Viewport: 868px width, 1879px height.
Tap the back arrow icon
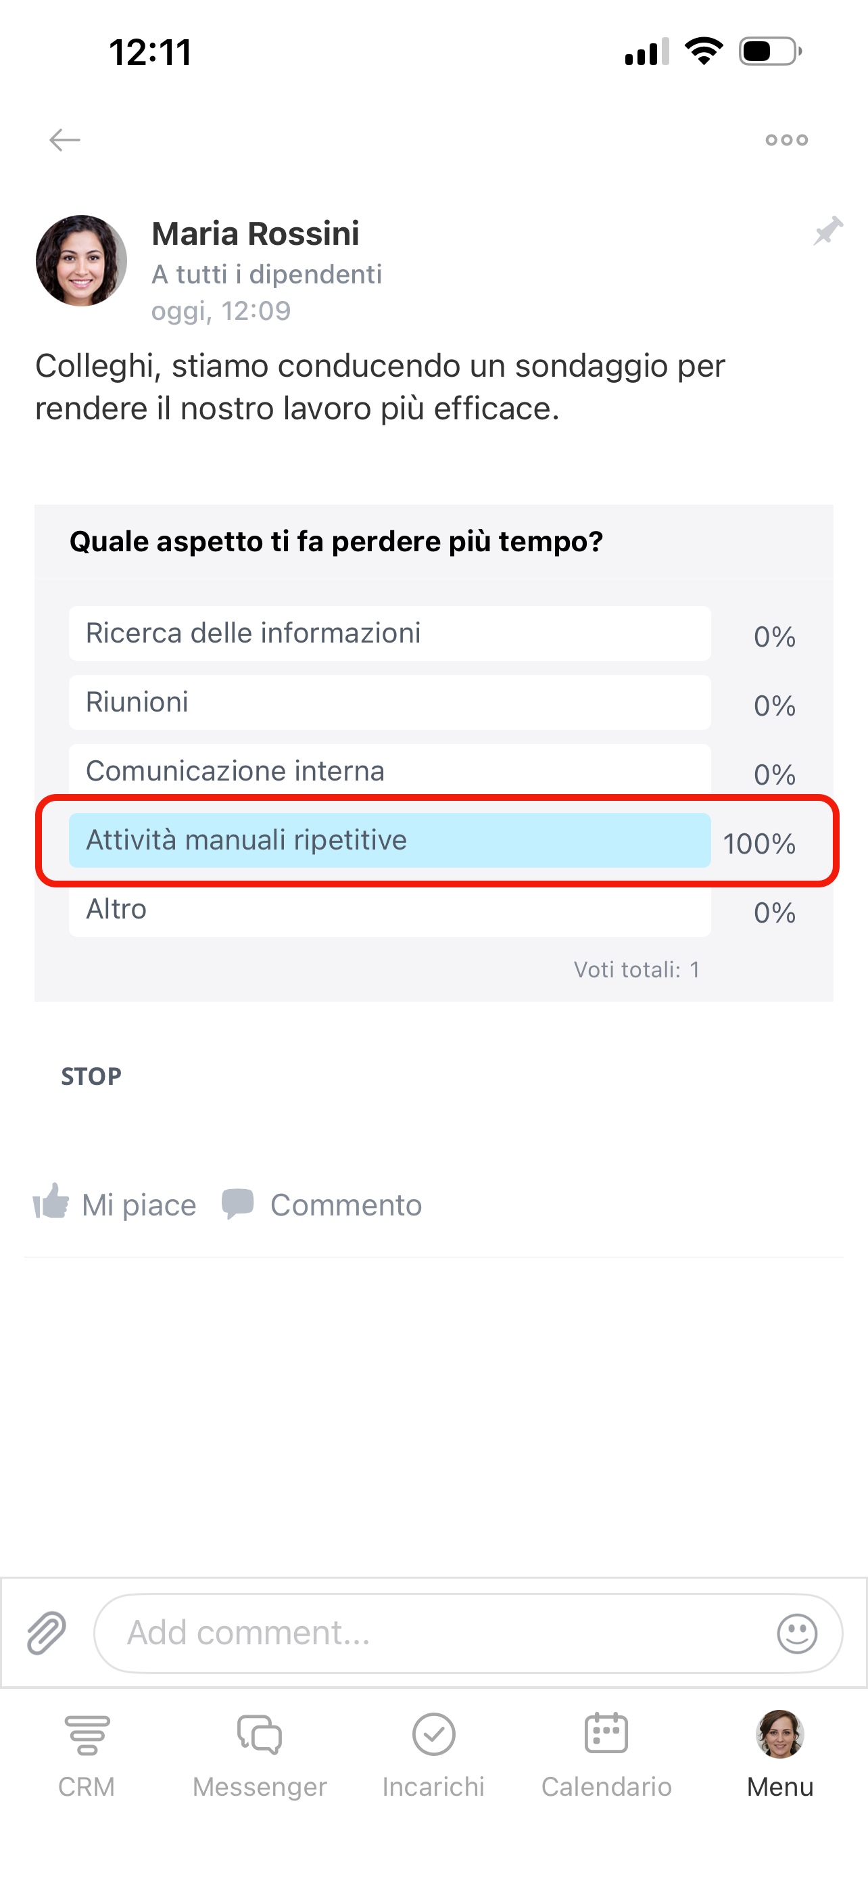point(64,139)
